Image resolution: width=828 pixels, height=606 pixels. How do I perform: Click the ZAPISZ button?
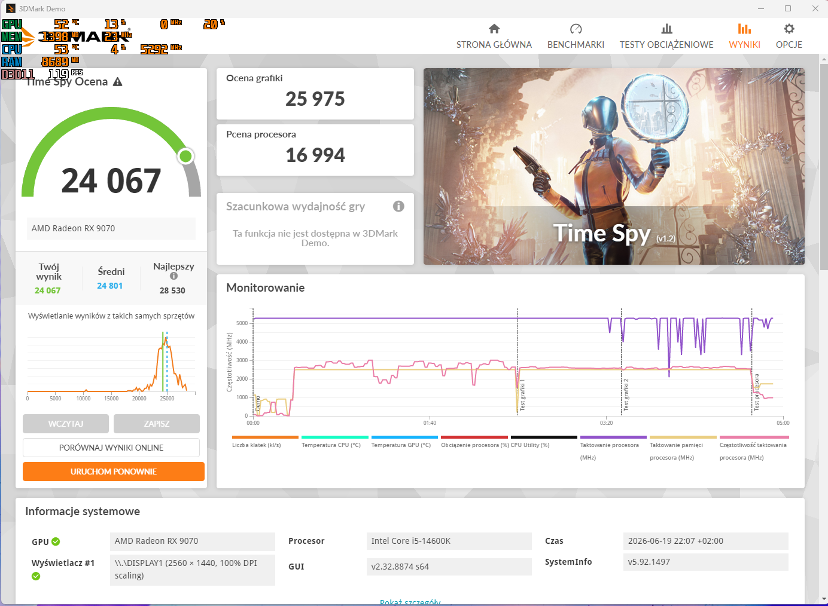pyautogui.click(x=157, y=424)
